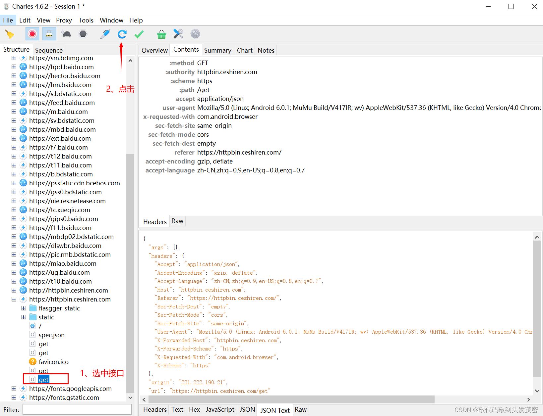The image size is (543, 416).
Task: Select response JSON Text tab
Action: pyautogui.click(x=275, y=410)
